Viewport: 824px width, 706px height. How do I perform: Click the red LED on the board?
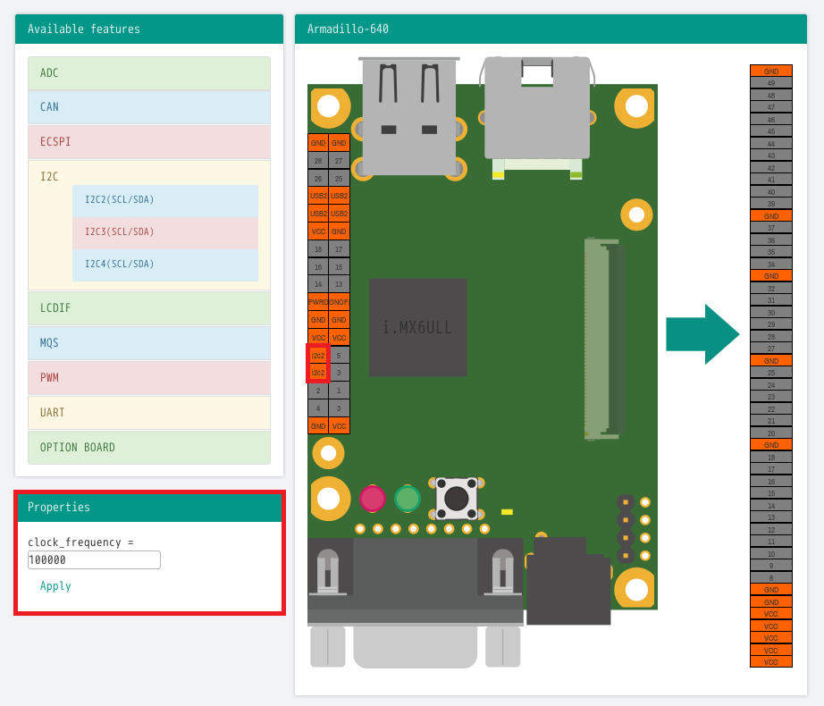click(x=373, y=499)
